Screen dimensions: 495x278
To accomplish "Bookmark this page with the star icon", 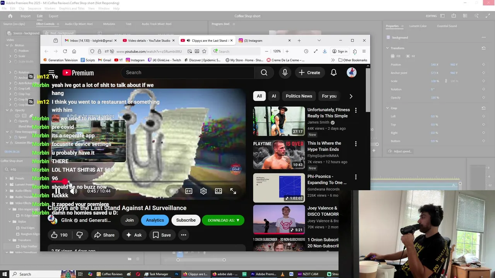I will point(204,51).
